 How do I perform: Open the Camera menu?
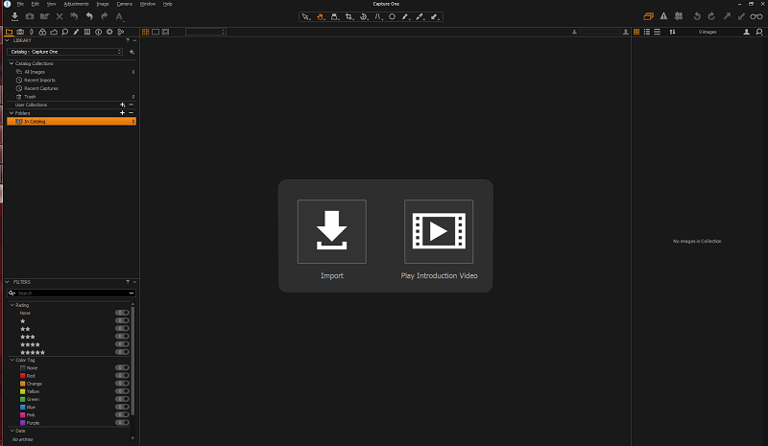(125, 4)
